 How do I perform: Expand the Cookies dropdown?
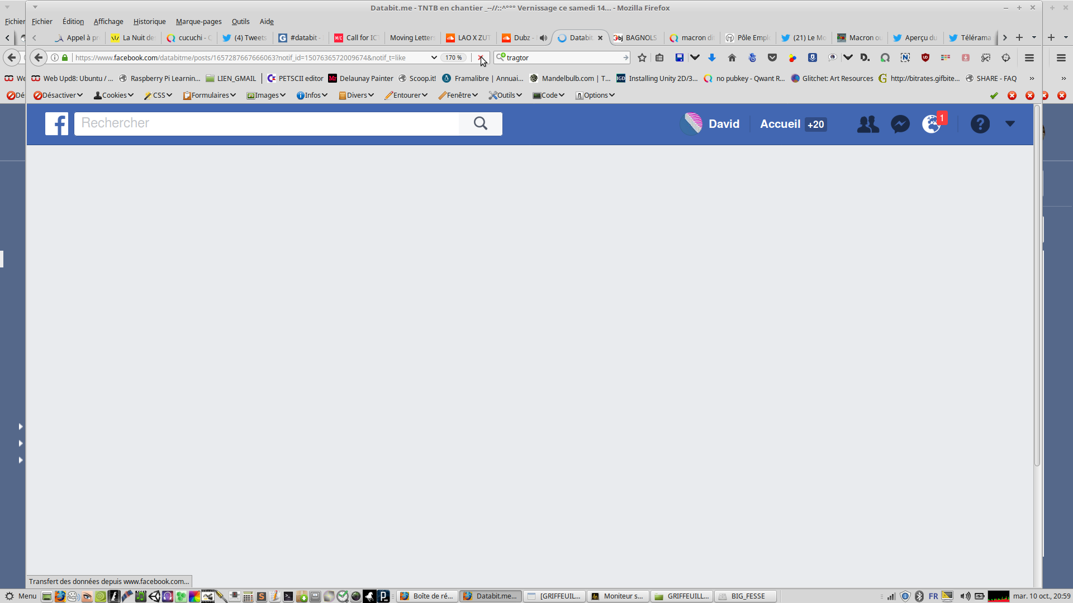pyautogui.click(x=114, y=95)
